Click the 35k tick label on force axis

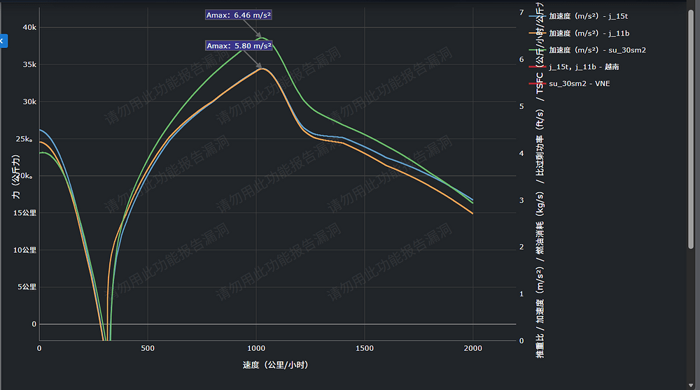[29, 64]
